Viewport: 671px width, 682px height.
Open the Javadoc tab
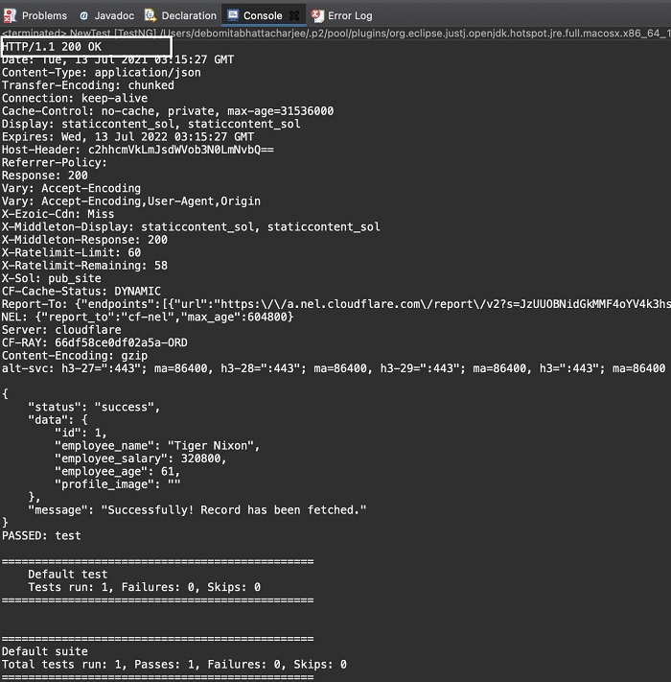click(114, 15)
